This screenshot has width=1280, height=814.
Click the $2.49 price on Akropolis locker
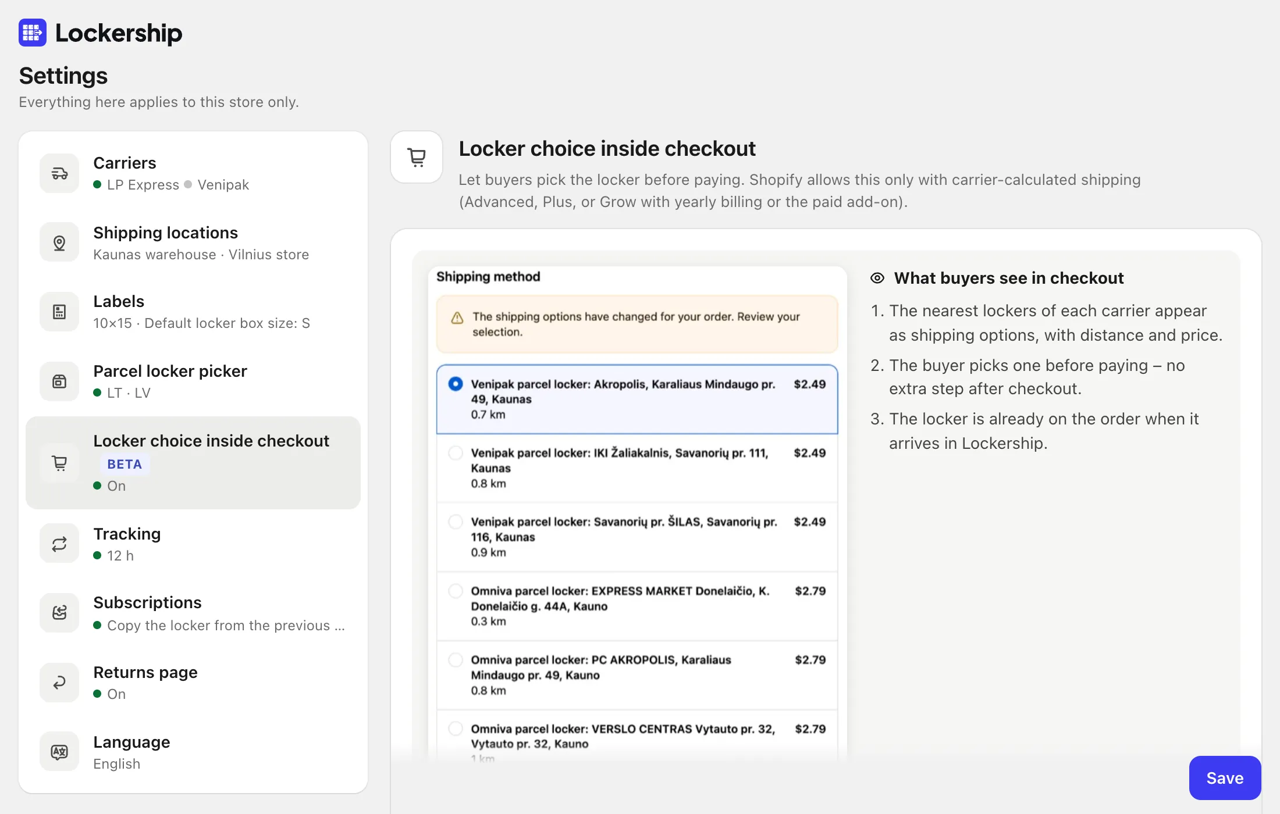click(809, 384)
